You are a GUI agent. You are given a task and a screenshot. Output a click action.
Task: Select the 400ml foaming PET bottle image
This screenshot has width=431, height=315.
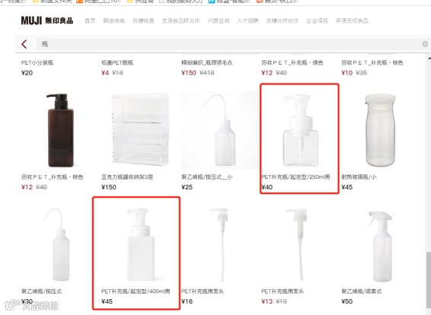pos(140,244)
